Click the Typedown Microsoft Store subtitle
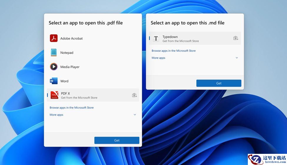The width and height of the screenshot is (287, 165). [181, 41]
